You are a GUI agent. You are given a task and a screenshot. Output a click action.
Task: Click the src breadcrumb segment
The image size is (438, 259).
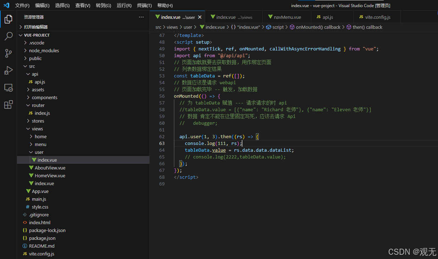(158, 27)
